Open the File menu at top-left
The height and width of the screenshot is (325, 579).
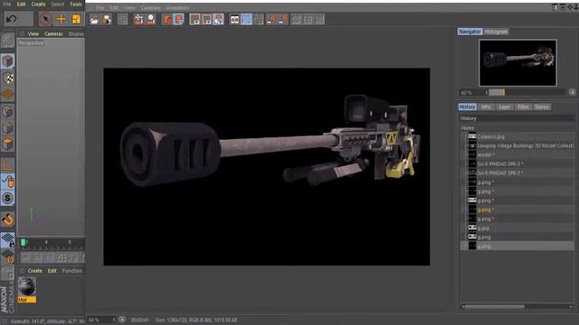click(6, 4)
